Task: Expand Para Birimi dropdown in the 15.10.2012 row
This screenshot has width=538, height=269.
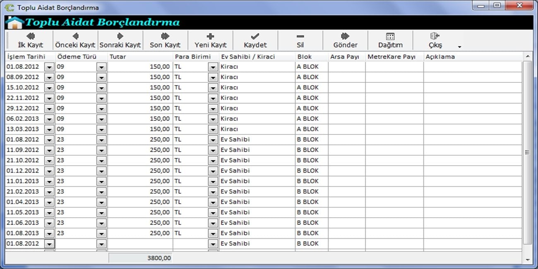Action: pos(213,88)
